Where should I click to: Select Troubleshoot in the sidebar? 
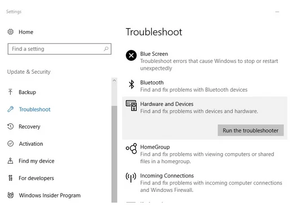click(x=34, y=109)
